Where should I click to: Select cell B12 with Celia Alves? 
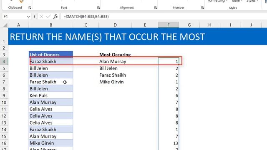[x=51, y=116]
